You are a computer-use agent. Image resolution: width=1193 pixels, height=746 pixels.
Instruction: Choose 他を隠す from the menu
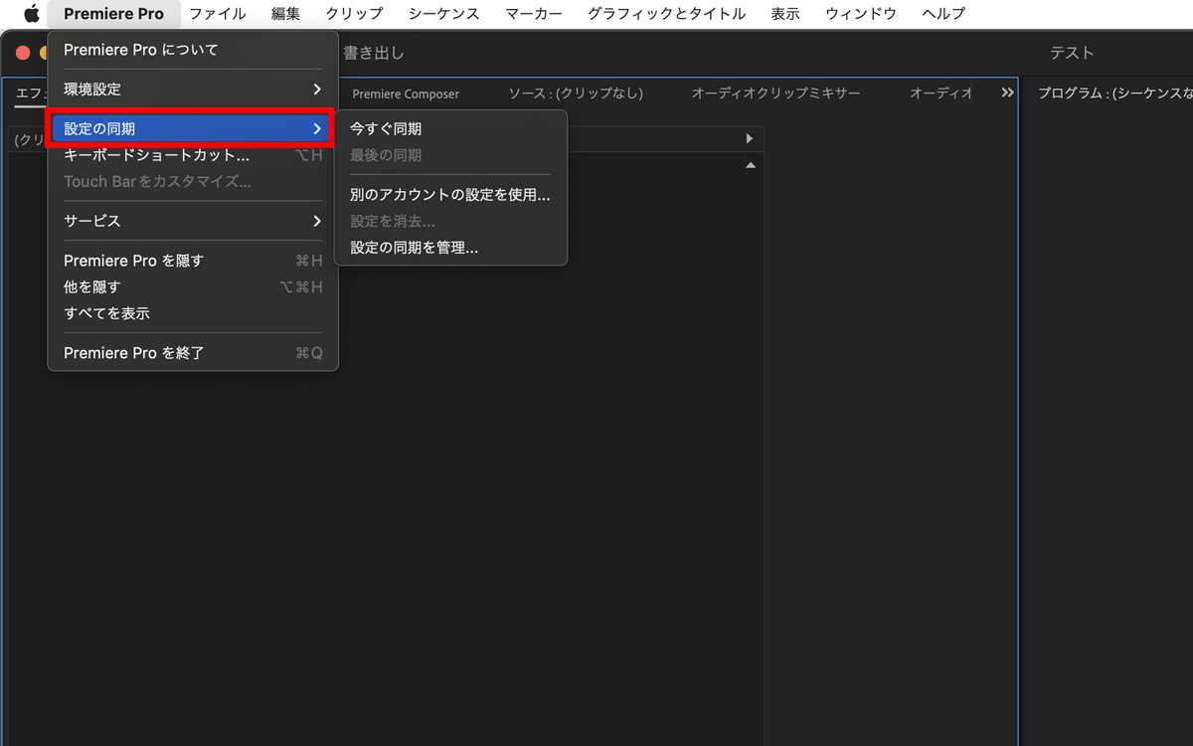point(193,286)
